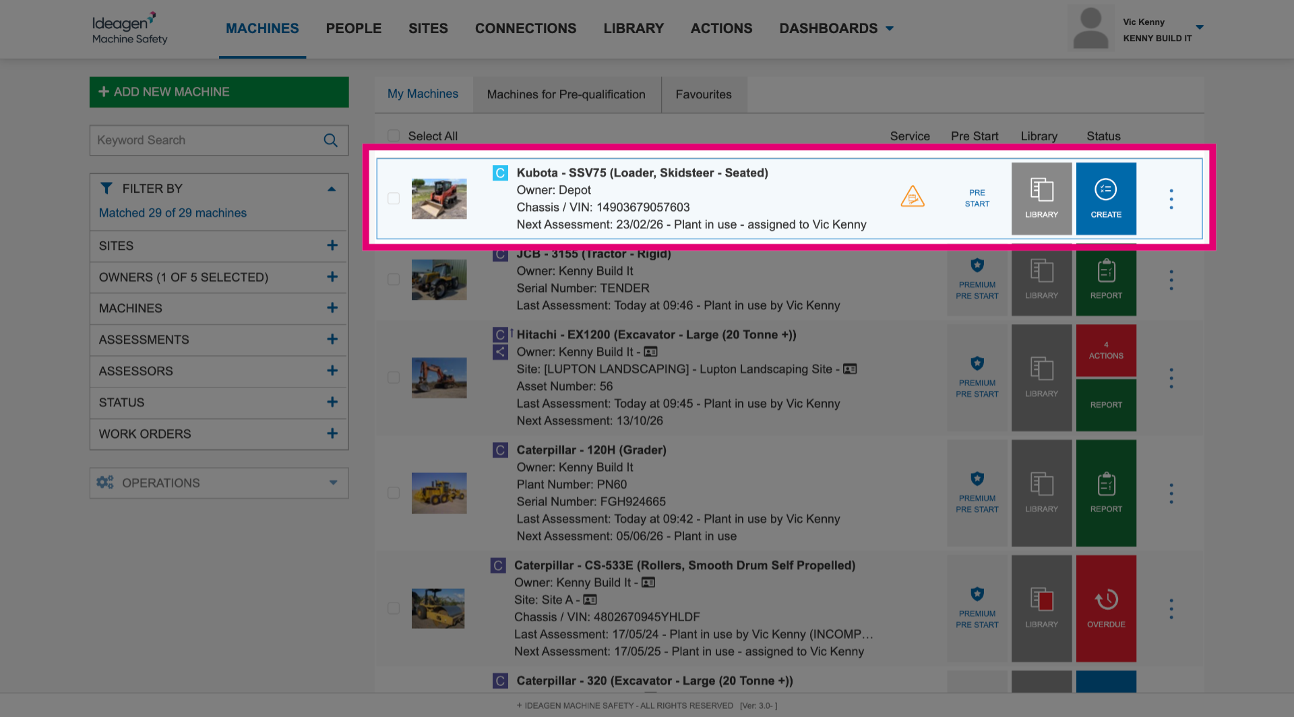Screen dimensions: 1294x717
Task: Open the Library tile for Kubota SSV75
Action: [1041, 199]
